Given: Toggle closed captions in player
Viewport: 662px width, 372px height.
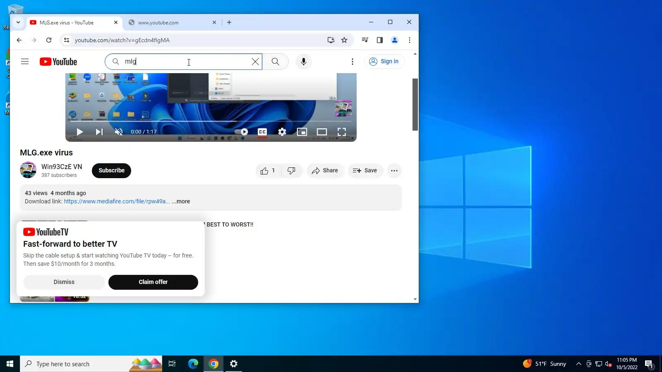Looking at the screenshot, I should click(x=262, y=132).
